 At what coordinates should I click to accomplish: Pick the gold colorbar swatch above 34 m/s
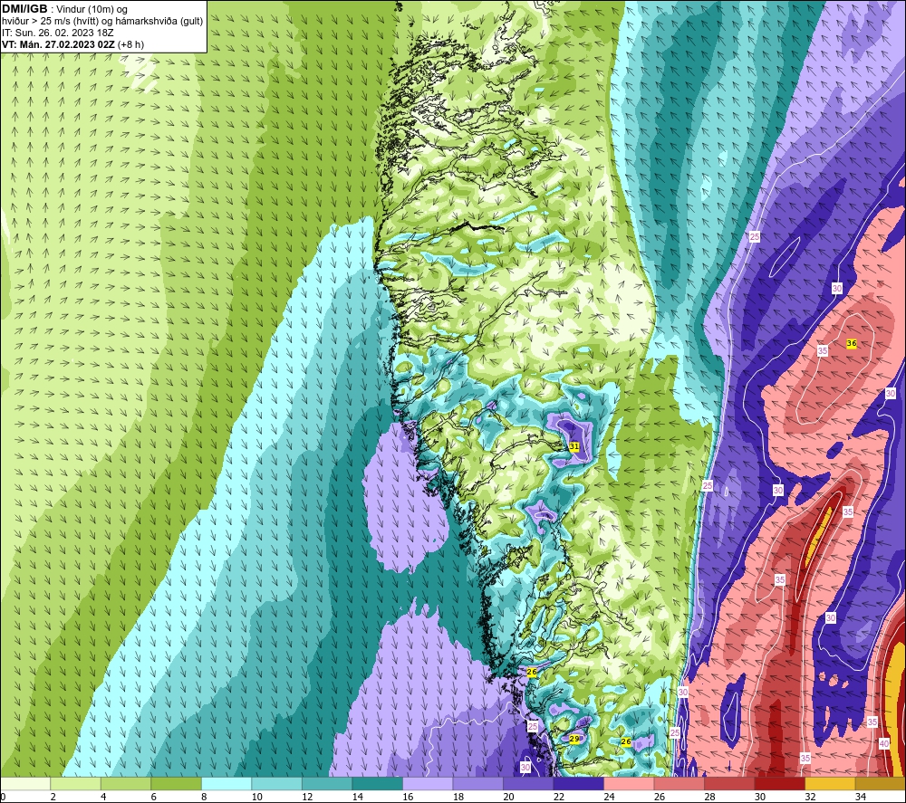880,784
